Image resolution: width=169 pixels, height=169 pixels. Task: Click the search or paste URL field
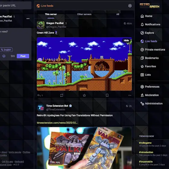point(16,5)
